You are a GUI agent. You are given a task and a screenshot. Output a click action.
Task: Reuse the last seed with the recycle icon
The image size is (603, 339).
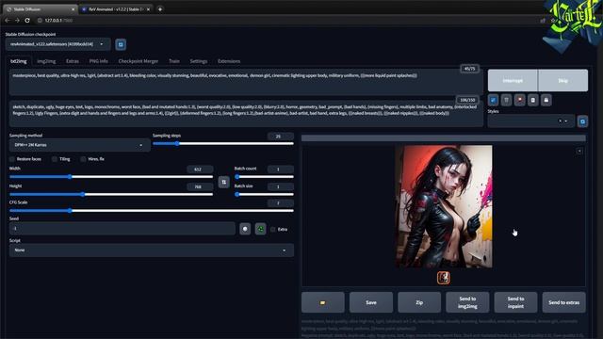click(260, 229)
